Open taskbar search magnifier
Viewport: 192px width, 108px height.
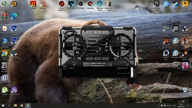click(9, 105)
